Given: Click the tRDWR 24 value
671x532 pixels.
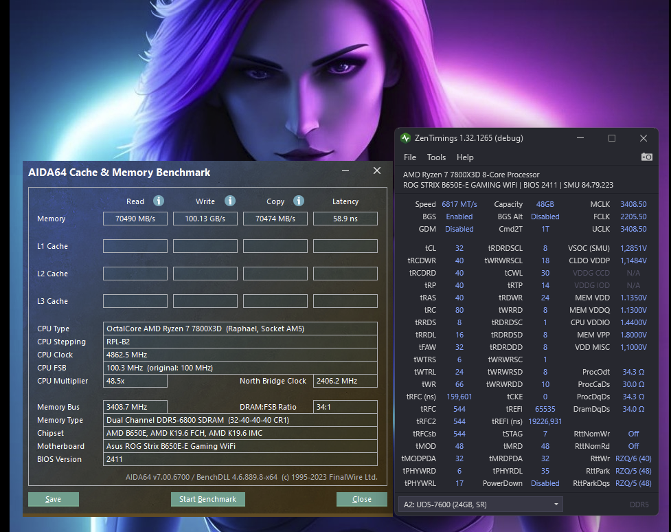Looking at the screenshot, I should (545, 298).
